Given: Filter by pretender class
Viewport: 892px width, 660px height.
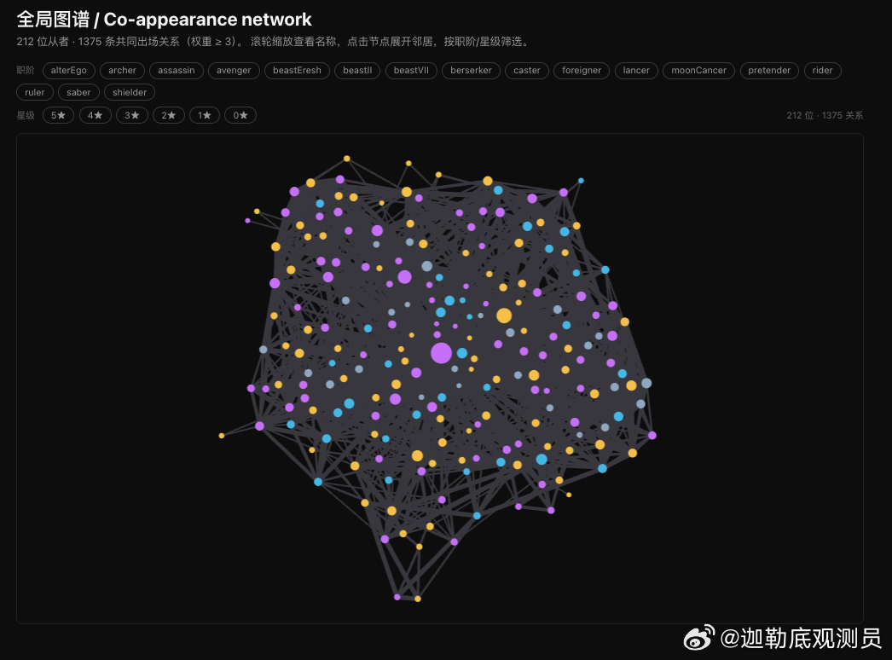Looking at the screenshot, I should [x=769, y=71].
